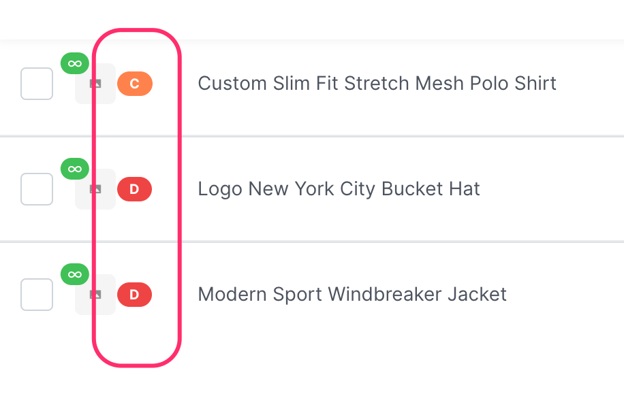Open Modern Sport Windbreaker Jacket product
The image size is (624, 396).
[x=352, y=295]
